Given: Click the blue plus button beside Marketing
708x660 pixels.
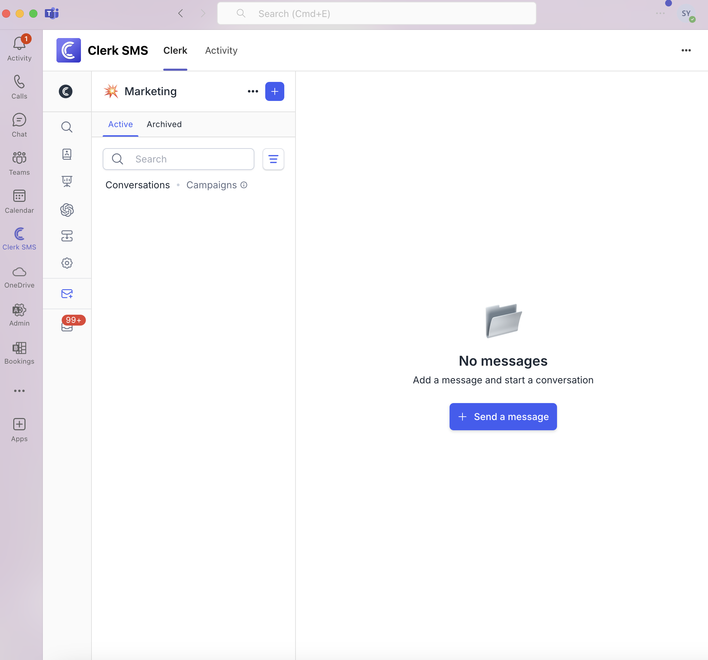Looking at the screenshot, I should point(274,91).
